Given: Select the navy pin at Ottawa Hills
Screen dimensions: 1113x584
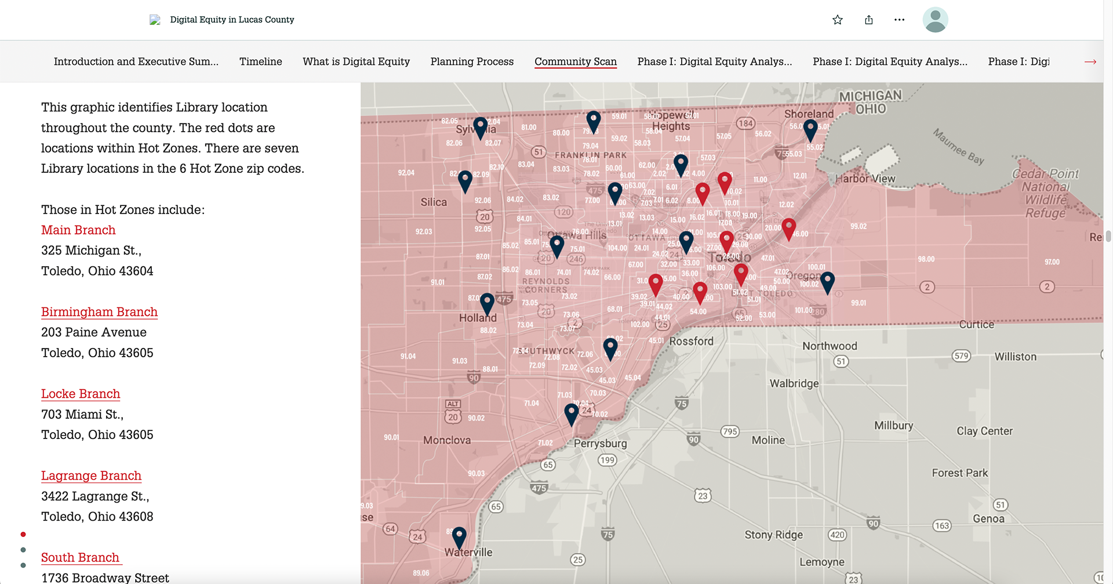Looking at the screenshot, I should tap(556, 247).
